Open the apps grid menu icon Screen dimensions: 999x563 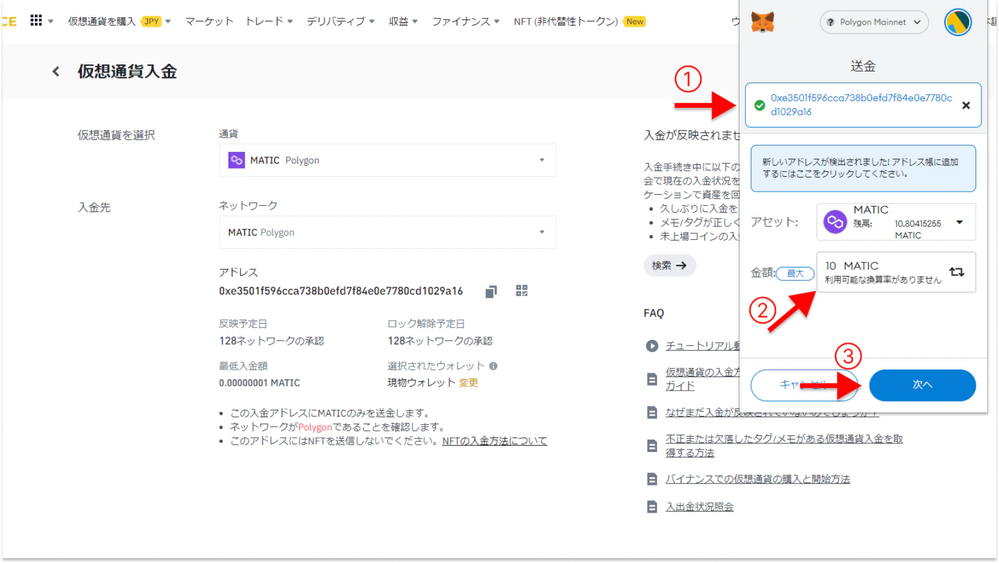[x=36, y=20]
